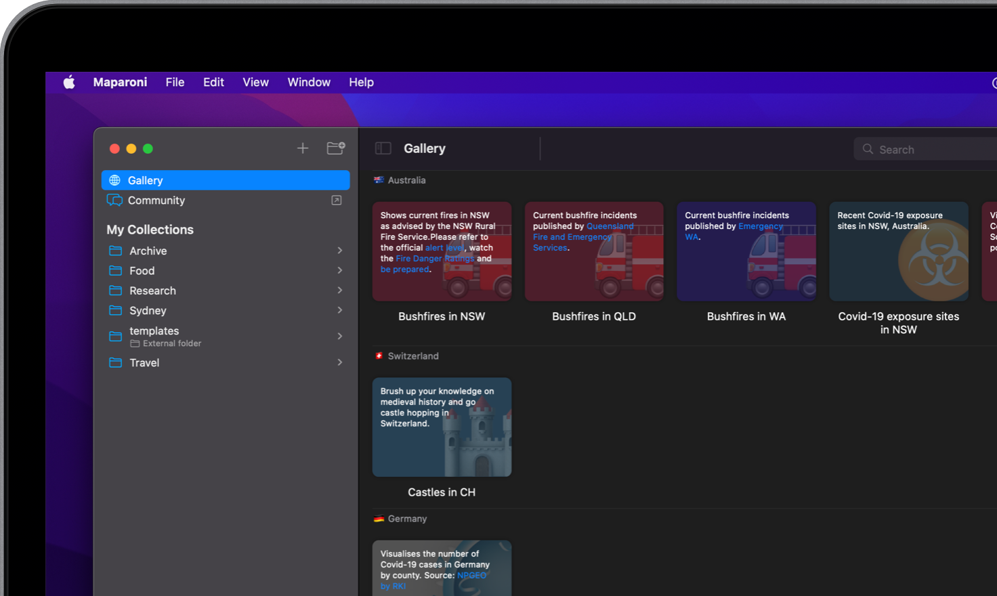Viewport: 997px width, 596px height.
Task: Click the magnifying glass search icon
Action: pos(868,149)
